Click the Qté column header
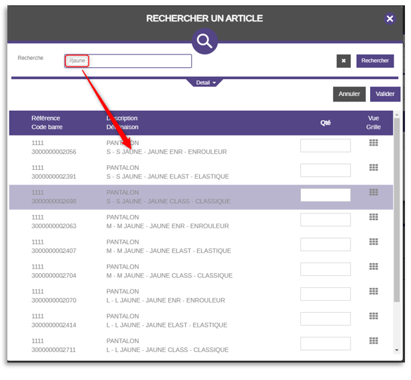Screen dimensions: 411x380 tap(325, 123)
